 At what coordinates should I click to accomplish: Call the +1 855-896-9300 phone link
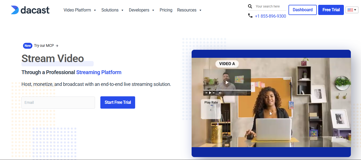coord(270,16)
